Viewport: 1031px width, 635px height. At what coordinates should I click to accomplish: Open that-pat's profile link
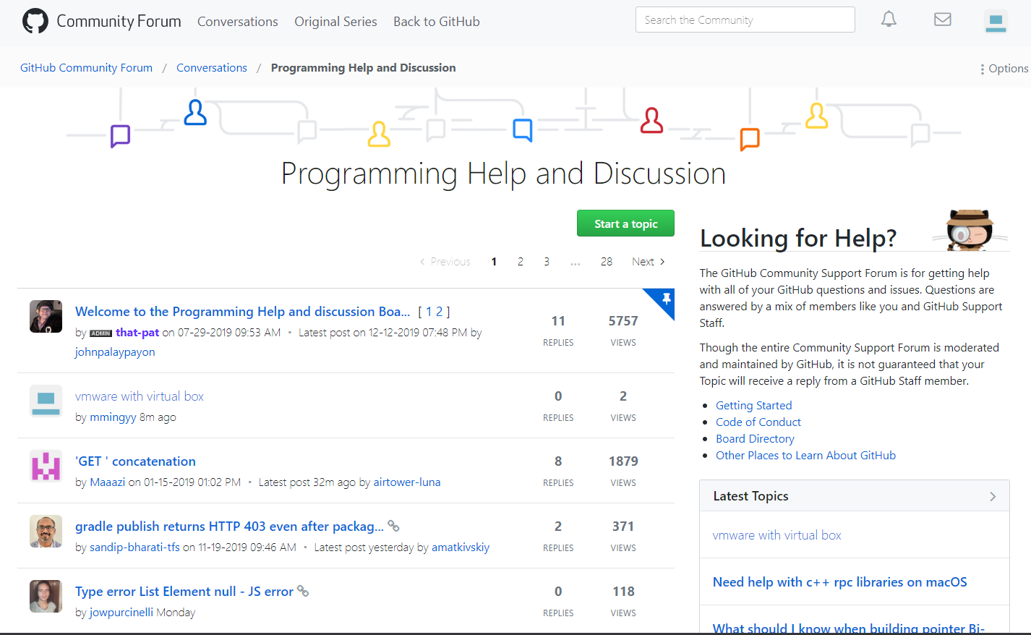tap(137, 333)
